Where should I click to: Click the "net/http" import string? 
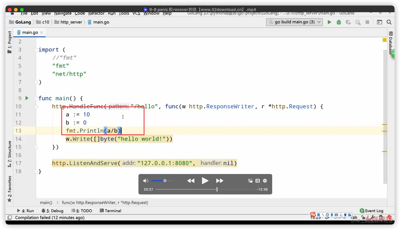pyautogui.click(x=69, y=74)
